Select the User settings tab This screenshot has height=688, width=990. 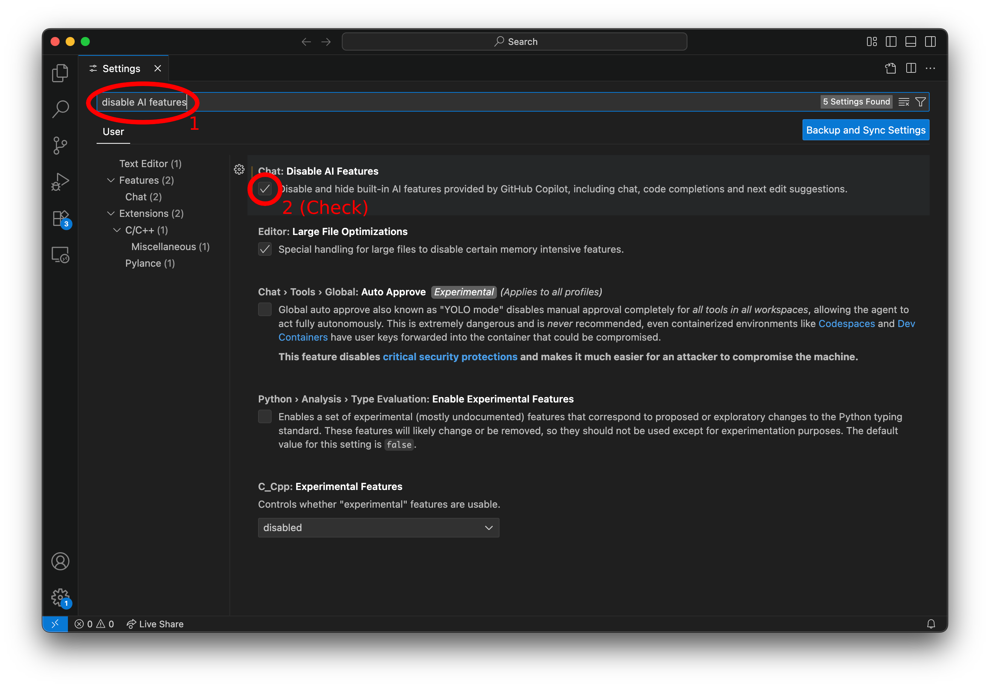click(x=113, y=132)
